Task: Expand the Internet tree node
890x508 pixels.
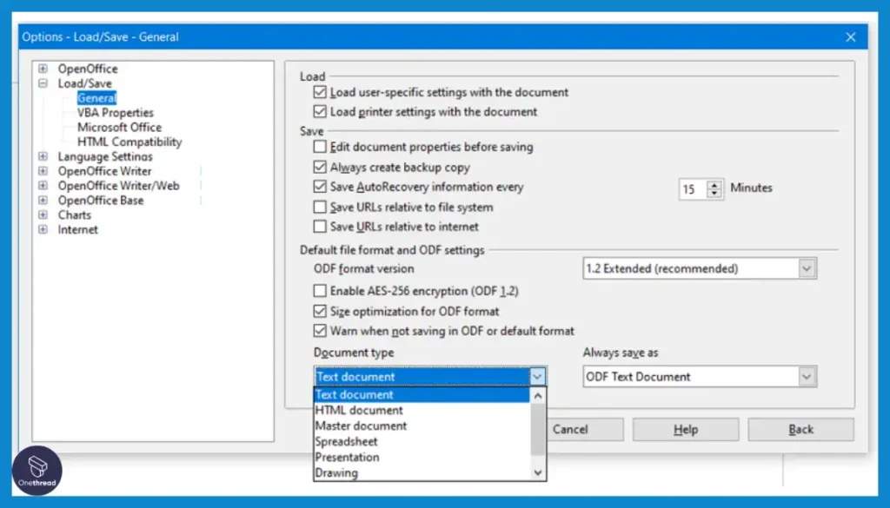Action: pos(43,229)
